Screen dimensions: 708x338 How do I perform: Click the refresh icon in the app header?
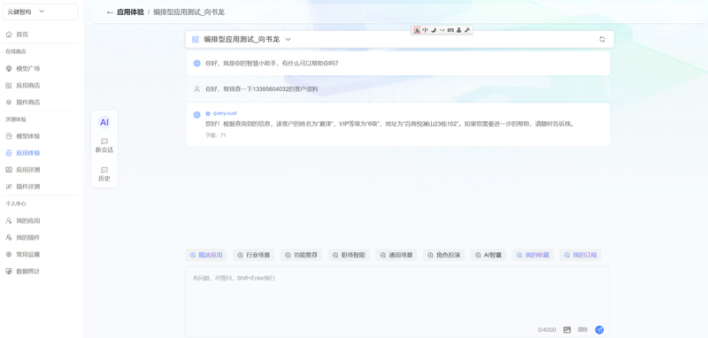point(602,39)
